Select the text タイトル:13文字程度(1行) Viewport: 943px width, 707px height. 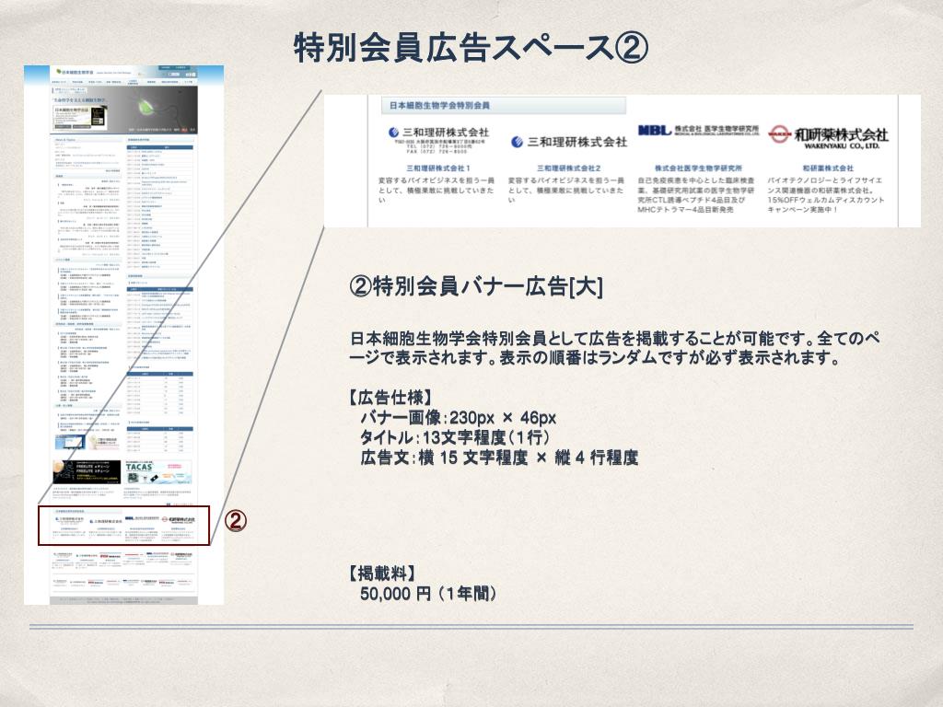[454, 437]
